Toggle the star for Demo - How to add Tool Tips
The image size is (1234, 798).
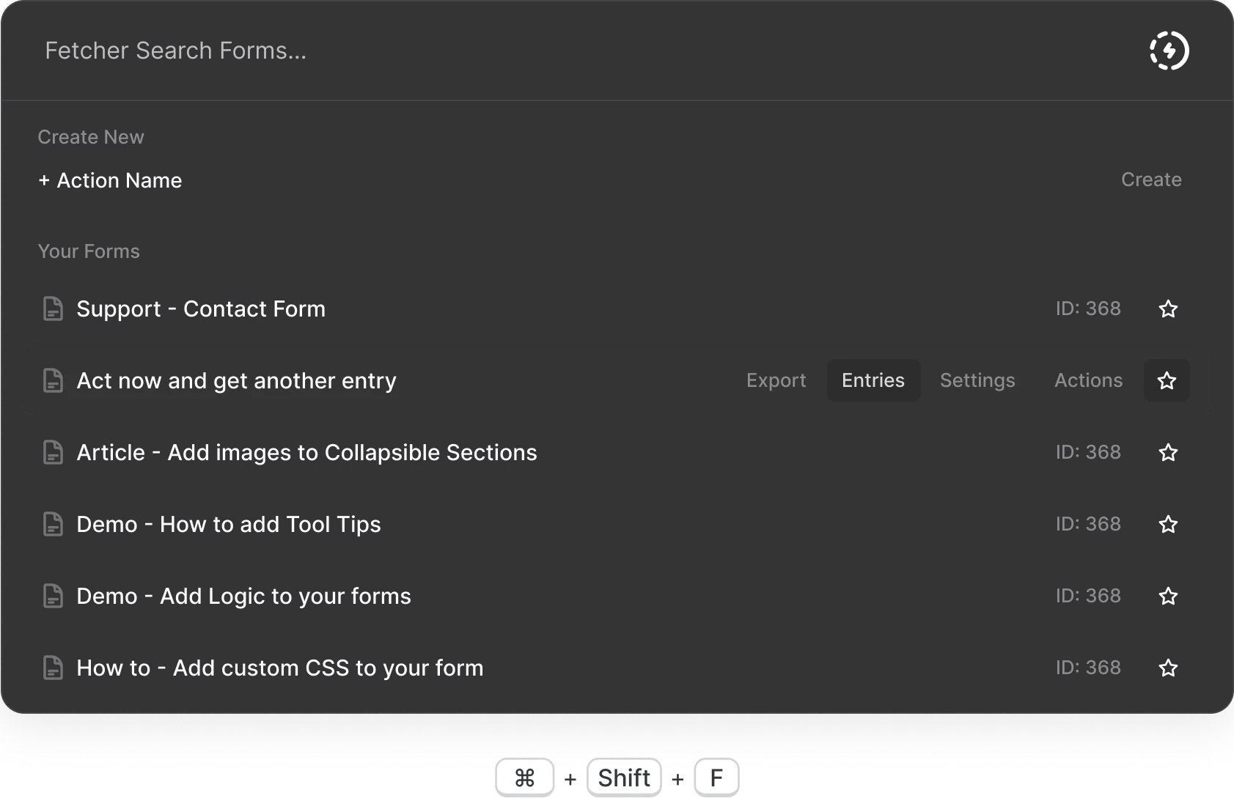[x=1168, y=524]
